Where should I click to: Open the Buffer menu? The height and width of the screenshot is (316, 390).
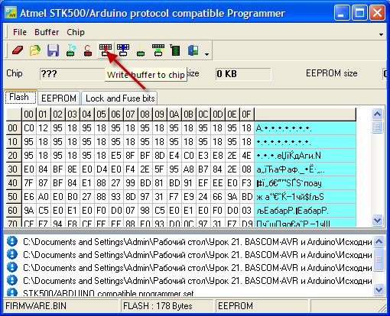[47, 32]
